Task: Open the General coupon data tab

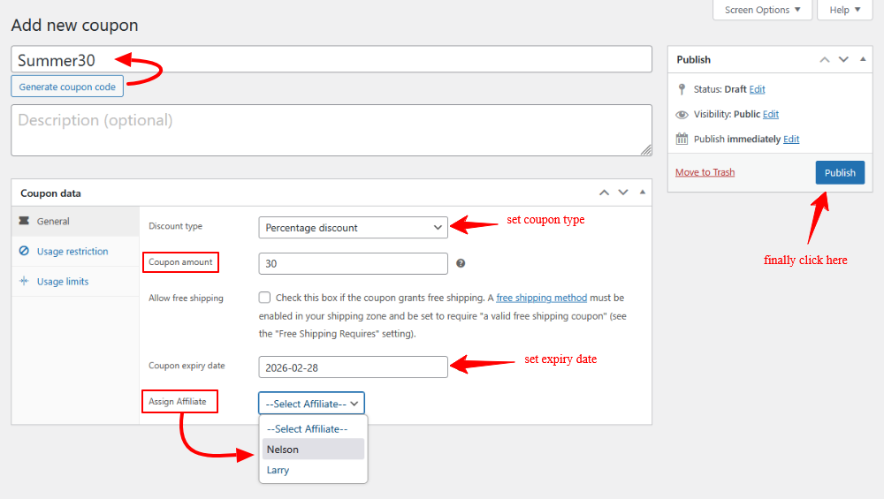Action: [x=53, y=222]
